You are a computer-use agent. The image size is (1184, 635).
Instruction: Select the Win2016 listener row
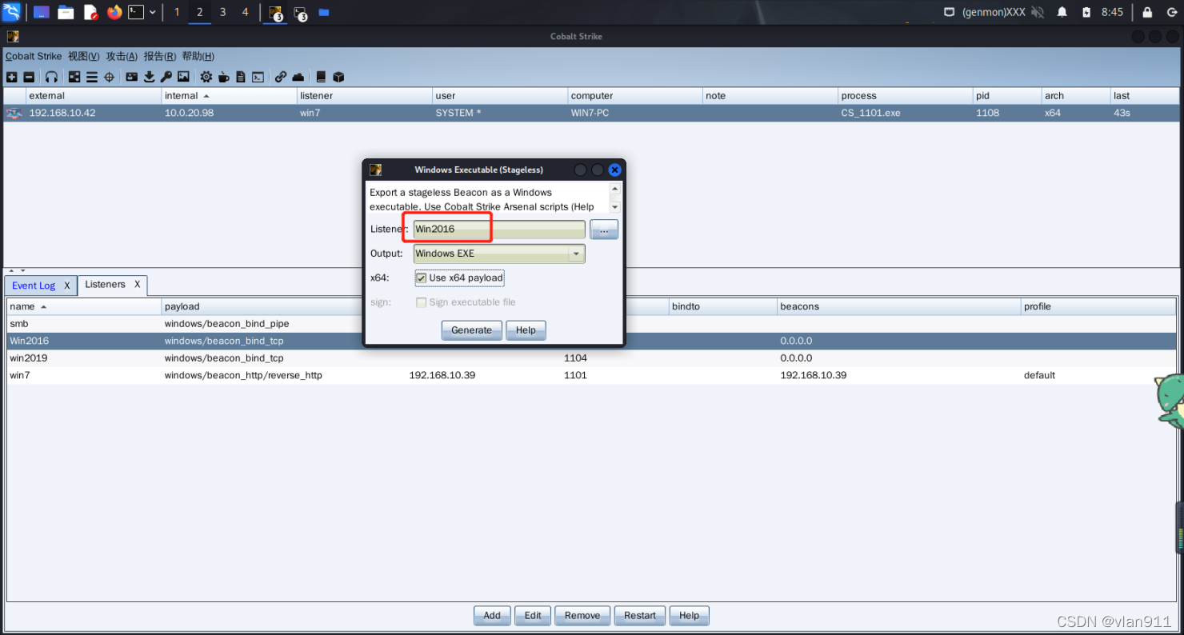point(592,341)
